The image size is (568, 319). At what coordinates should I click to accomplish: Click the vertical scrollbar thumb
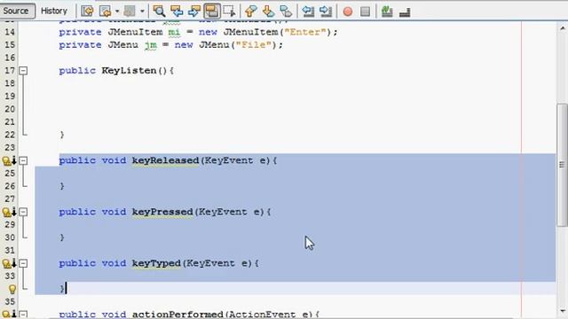point(562,165)
